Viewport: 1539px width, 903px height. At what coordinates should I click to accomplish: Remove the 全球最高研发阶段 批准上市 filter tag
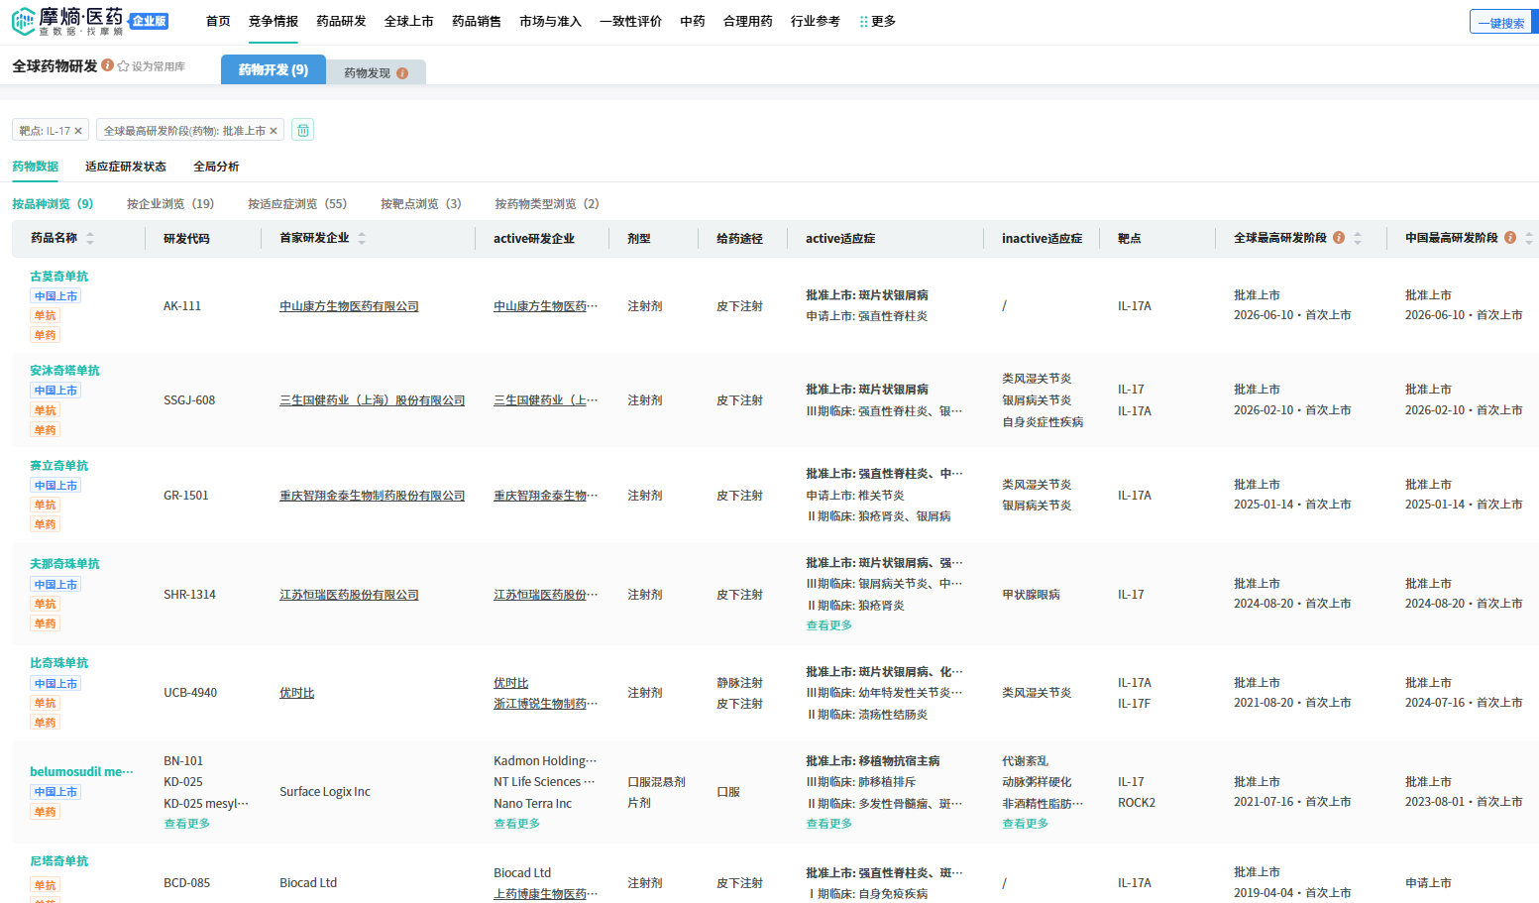pos(274,131)
